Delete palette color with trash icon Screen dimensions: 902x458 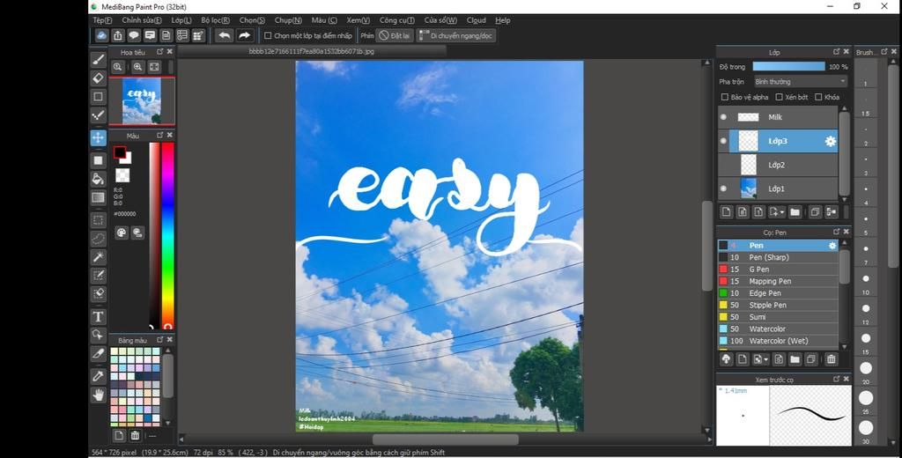pyautogui.click(x=135, y=435)
